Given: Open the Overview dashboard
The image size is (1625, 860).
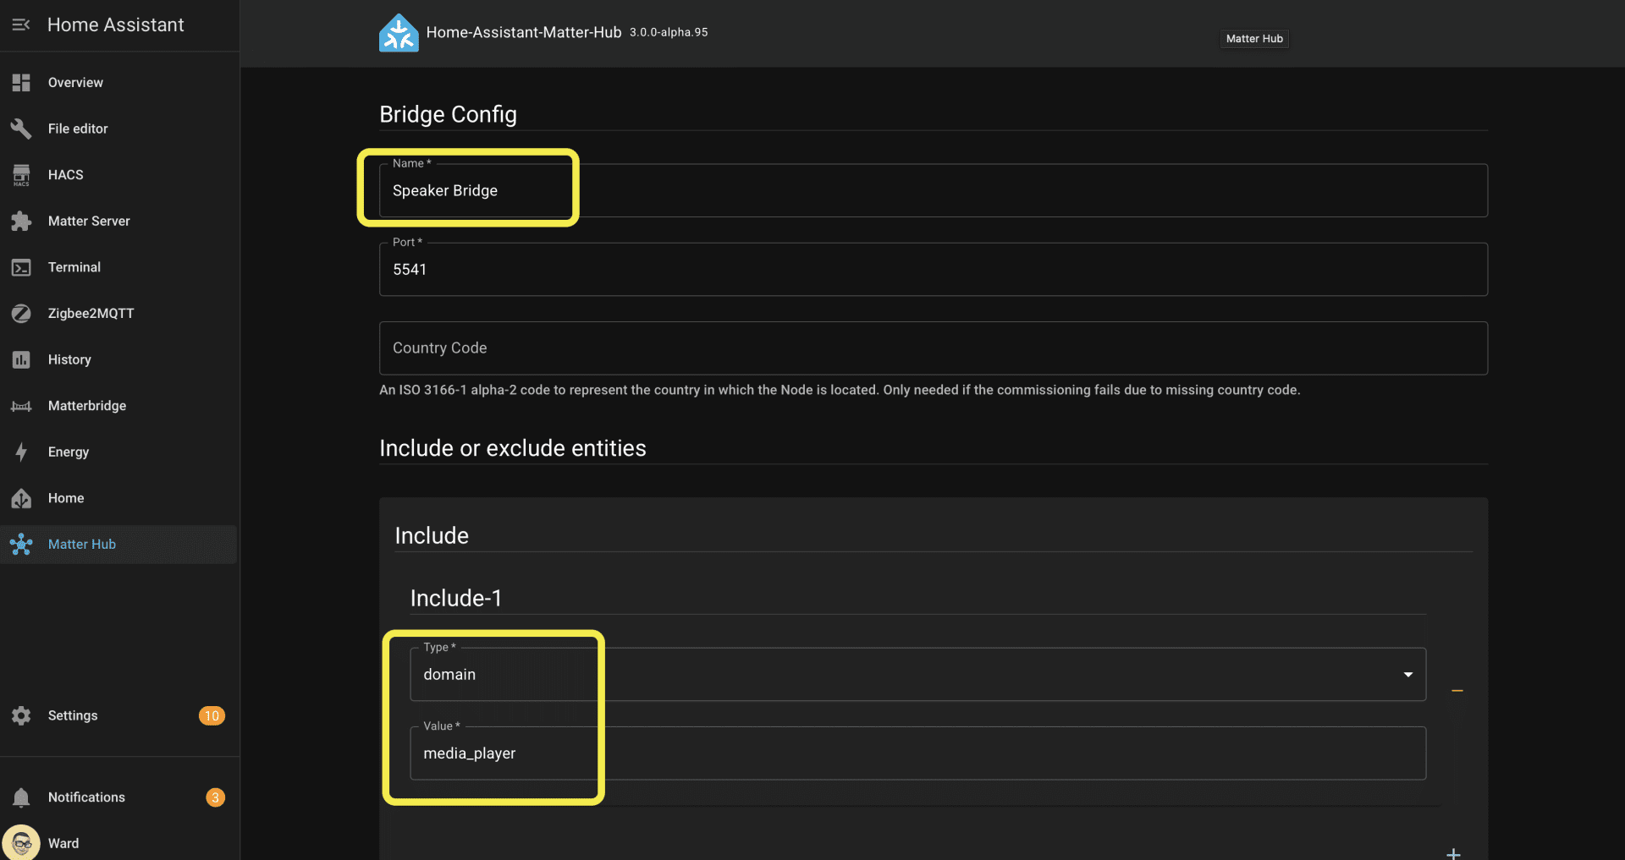Looking at the screenshot, I should [75, 83].
